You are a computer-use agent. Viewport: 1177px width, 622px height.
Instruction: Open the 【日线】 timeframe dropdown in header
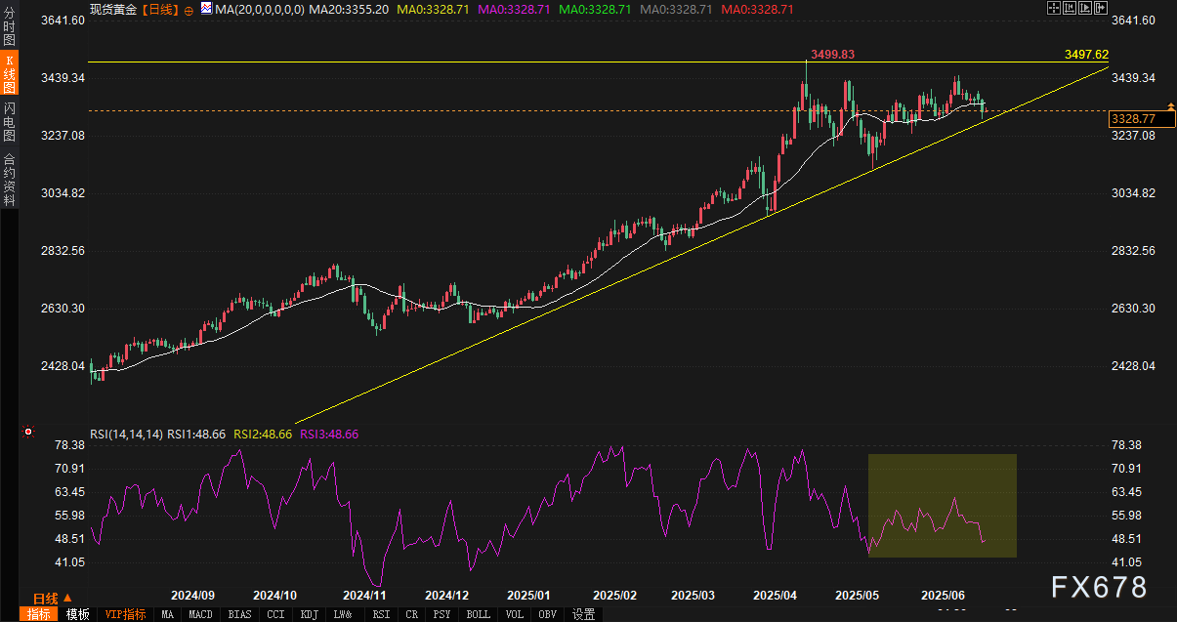point(160,9)
